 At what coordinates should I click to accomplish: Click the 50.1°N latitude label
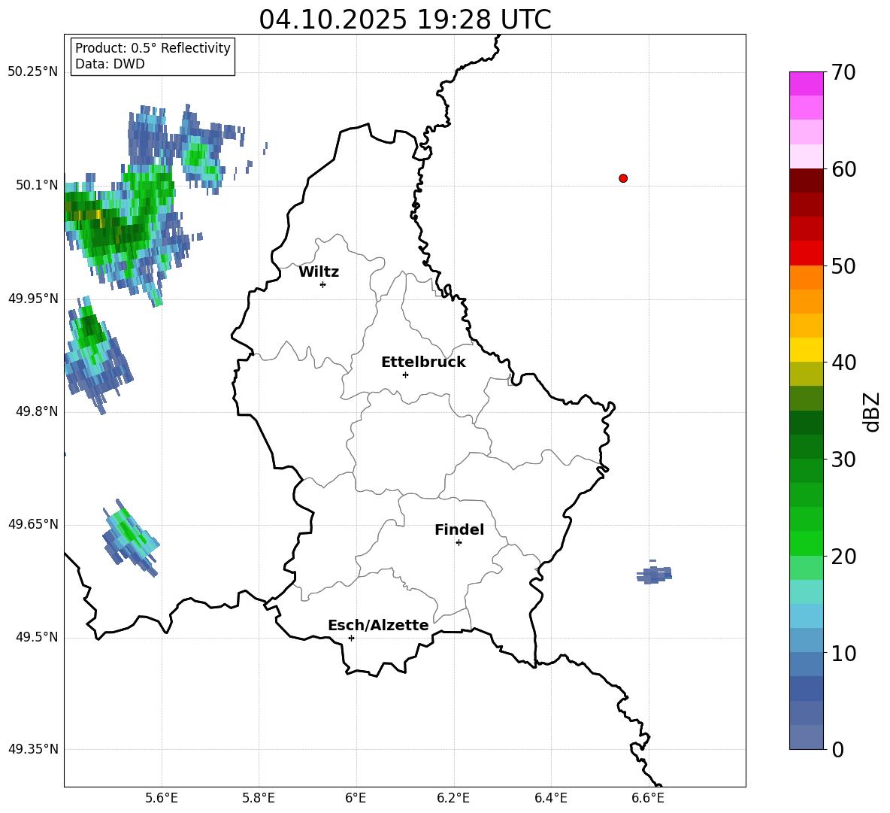pos(36,185)
